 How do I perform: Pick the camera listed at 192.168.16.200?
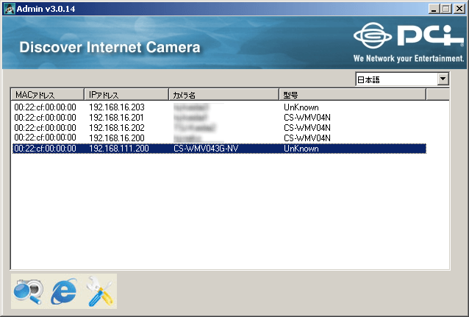pyautogui.click(x=116, y=138)
